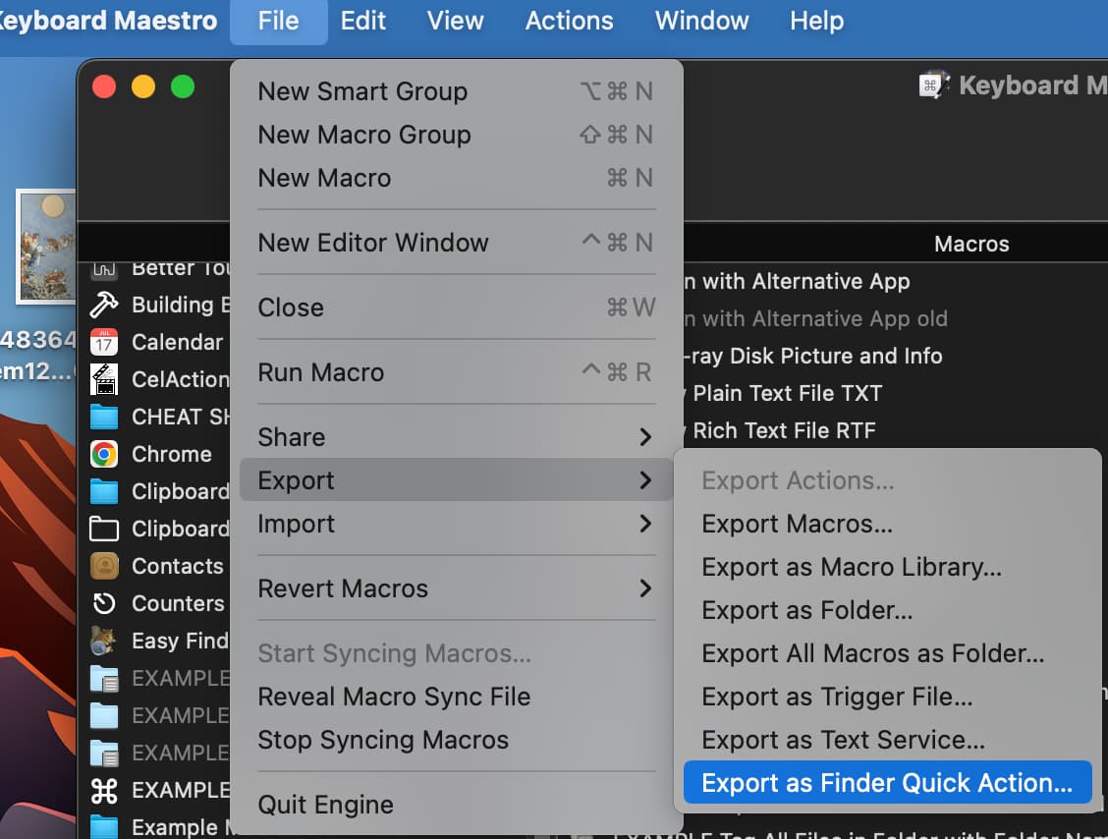Select the Counters macro group label
Screen dimensions: 1108x839
(x=178, y=603)
